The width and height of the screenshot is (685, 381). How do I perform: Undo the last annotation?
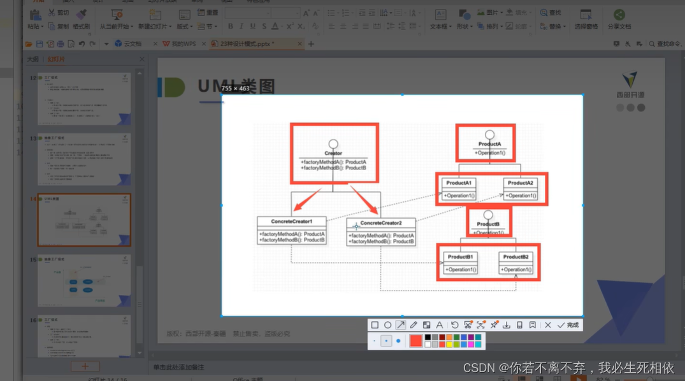click(x=455, y=325)
